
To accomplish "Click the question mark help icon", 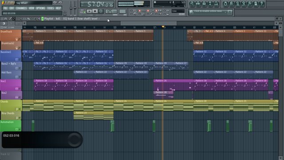I will pyautogui.click(x=262, y=4).
